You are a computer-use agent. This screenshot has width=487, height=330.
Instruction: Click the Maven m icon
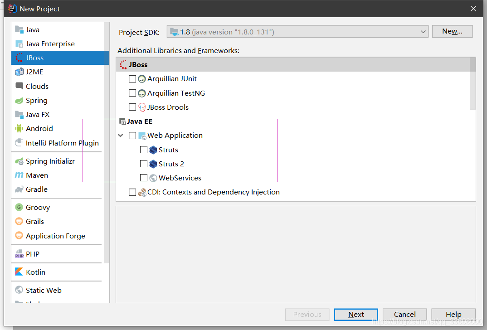point(19,175)
